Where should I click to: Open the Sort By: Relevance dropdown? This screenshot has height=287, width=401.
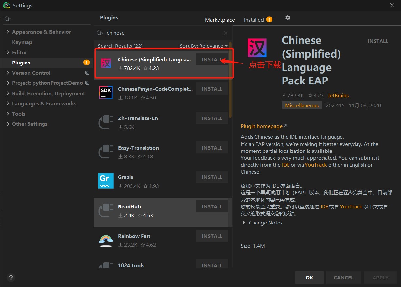204,46
